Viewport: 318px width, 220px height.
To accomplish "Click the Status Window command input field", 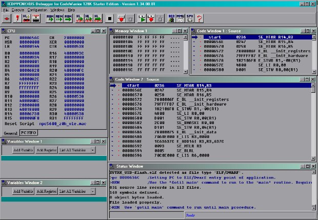I will (146, 215).
